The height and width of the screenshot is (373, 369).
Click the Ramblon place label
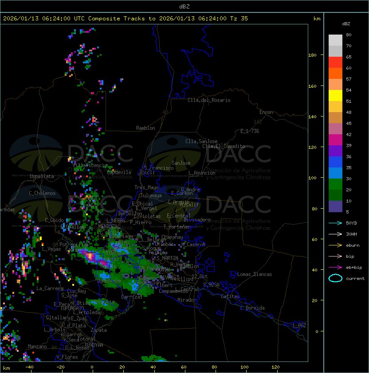(145, 128)
